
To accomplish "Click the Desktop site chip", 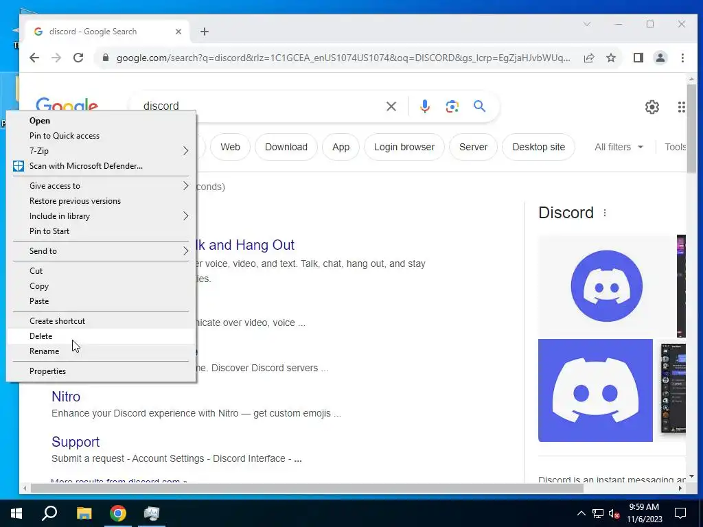I will click(x=538, y=147).
